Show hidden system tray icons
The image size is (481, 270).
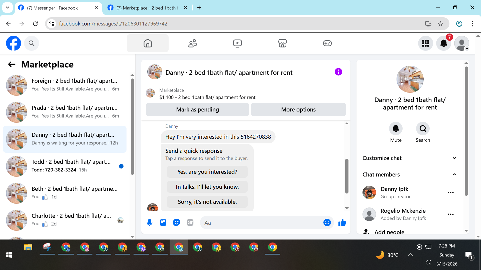410,255
